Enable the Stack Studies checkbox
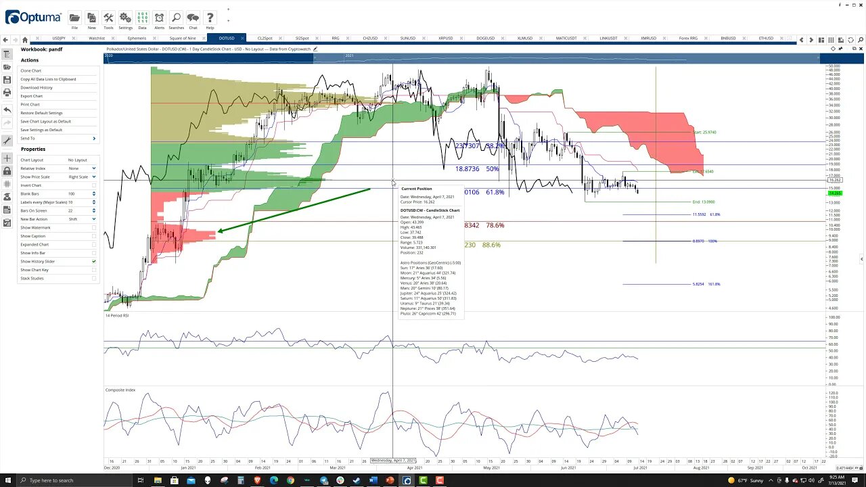Screen dimensions: 866x487 [x=93, y=278]
